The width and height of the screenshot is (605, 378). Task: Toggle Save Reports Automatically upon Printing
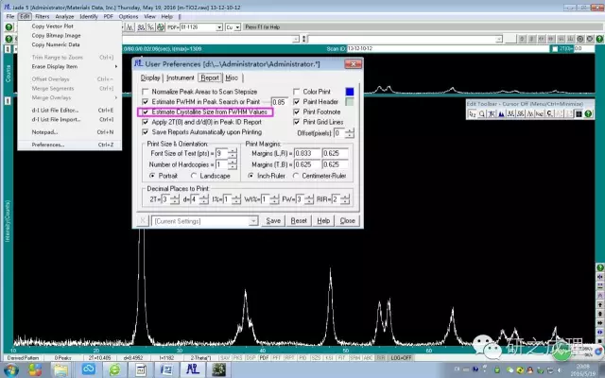[x=145, y=132]
